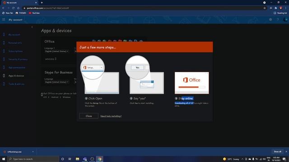The height and width of the screenshot is (162, 289).
Task: Open Chrome from the taskbar
Action: point(100,159)
